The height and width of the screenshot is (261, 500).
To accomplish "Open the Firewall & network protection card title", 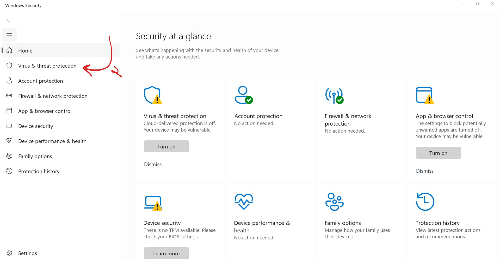I will coord(348,120).
